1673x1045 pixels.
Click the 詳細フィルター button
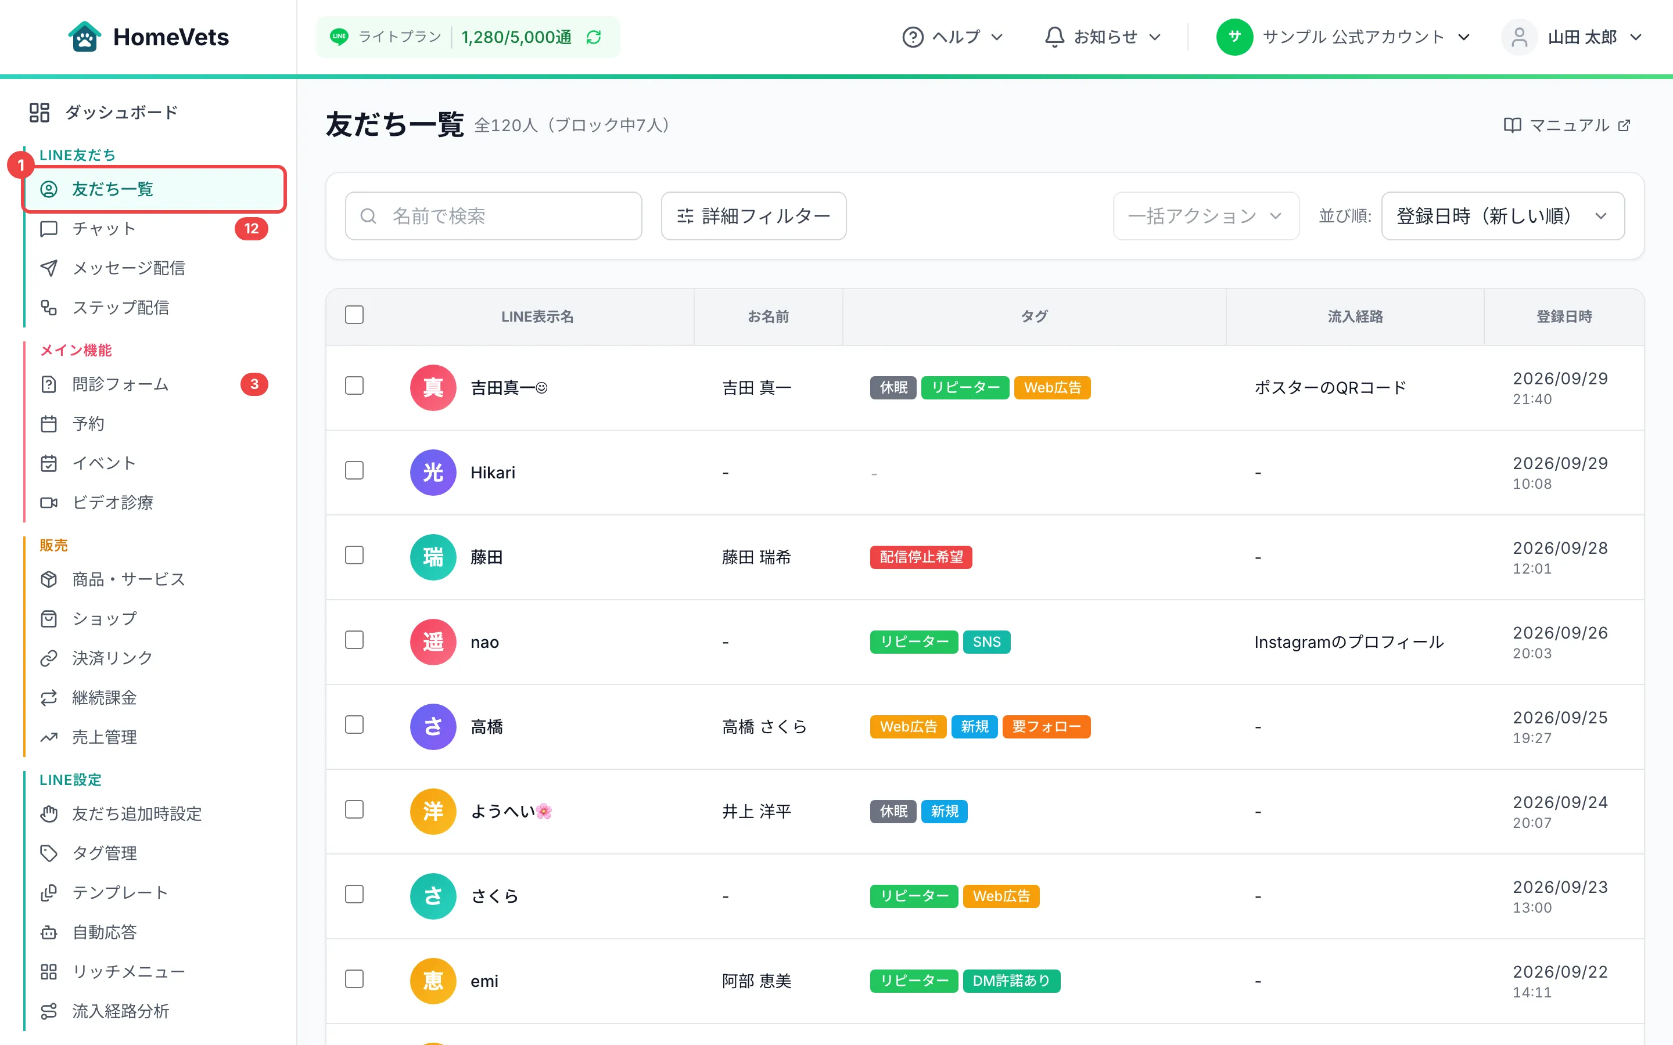(753, 217)
